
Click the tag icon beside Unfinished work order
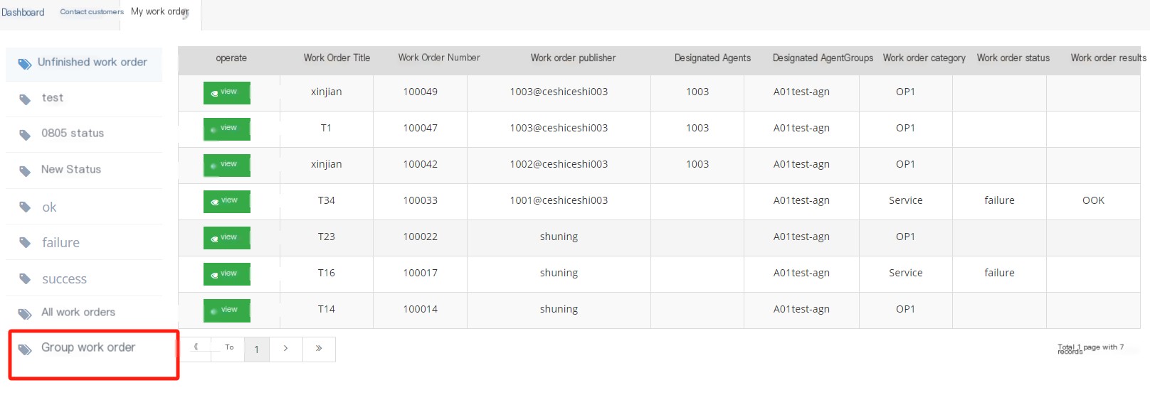25,64
